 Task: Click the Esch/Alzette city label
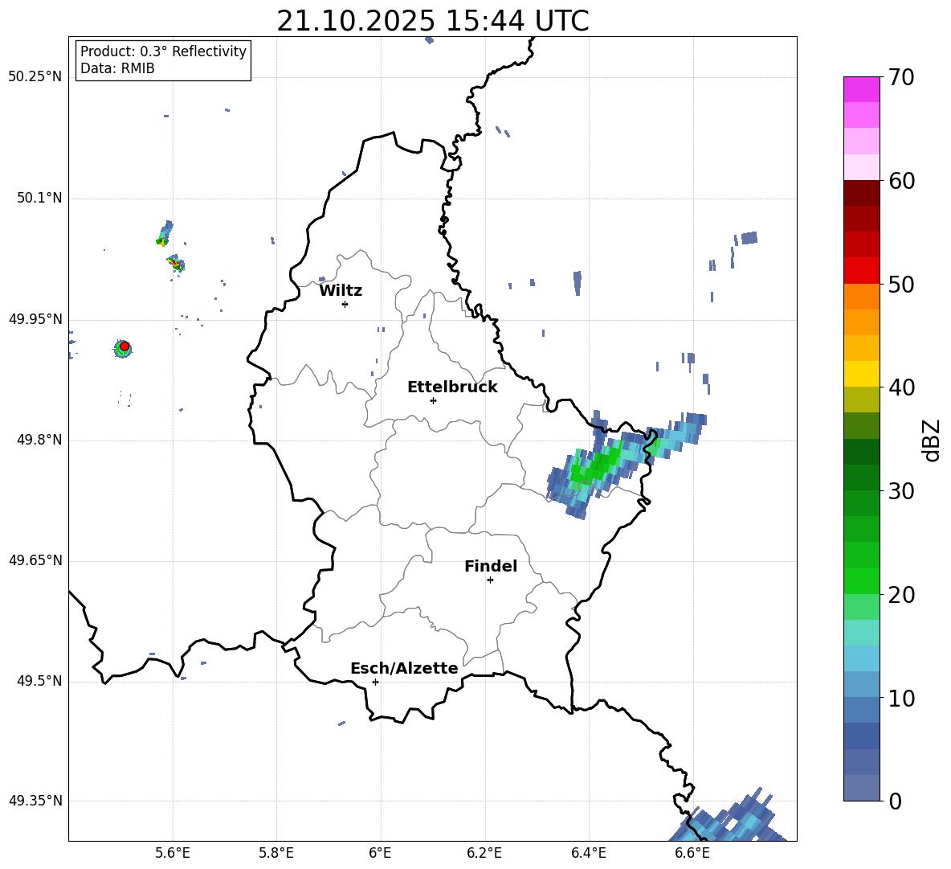click(404, 669)
